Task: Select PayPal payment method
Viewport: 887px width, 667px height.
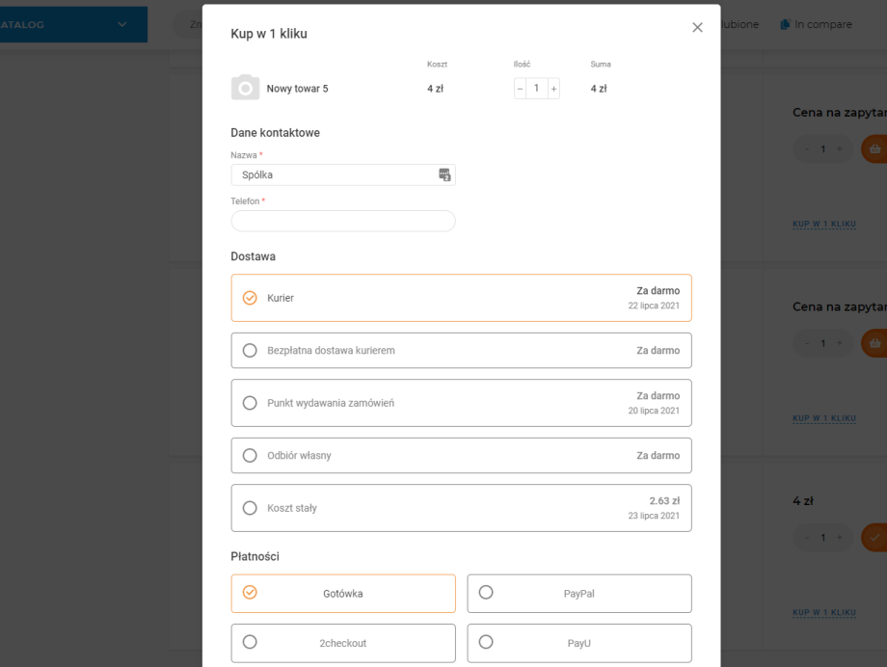Action: click(x=579, y=594)
